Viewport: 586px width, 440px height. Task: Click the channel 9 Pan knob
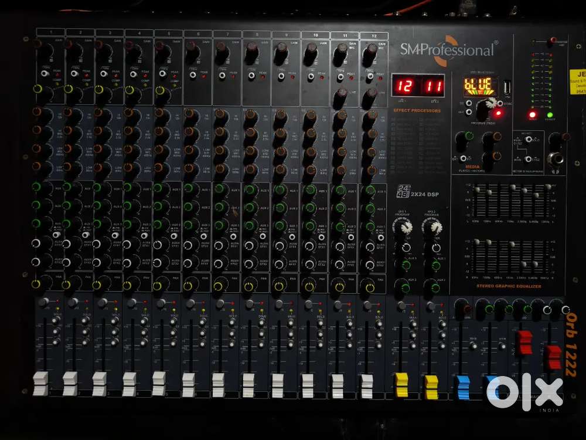pos(279,286)
